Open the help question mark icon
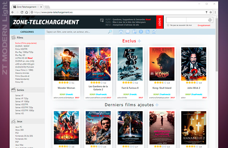This screenshot has height=148, width=228. 141,32
